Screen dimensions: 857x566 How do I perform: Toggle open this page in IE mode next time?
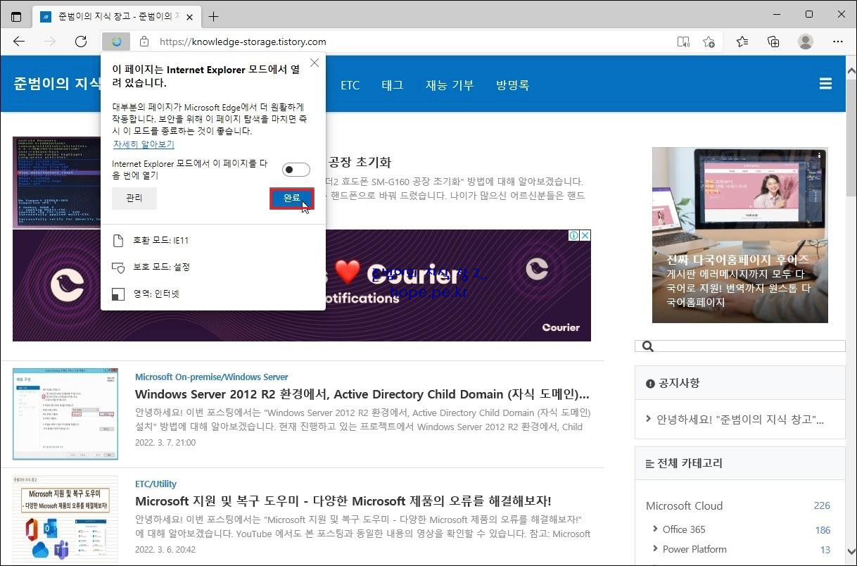[x=296, y=170]
